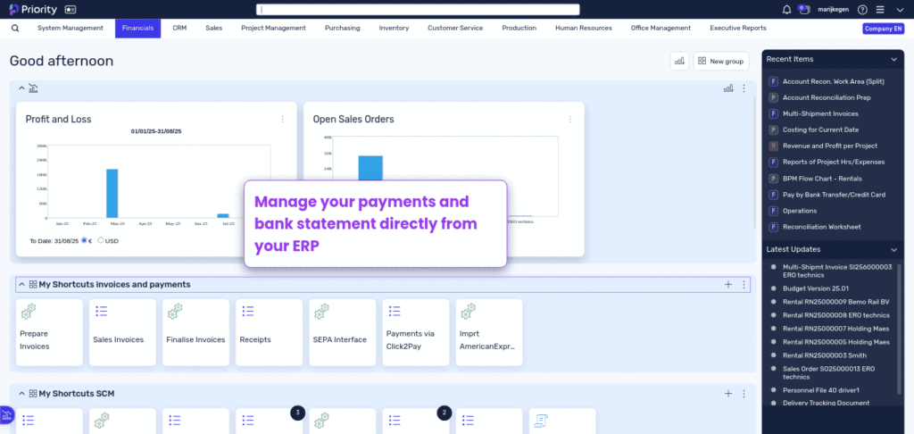Open invoices and payments group options menu
This screenshot has height=434, width=914.
click(x=744, y=285)
